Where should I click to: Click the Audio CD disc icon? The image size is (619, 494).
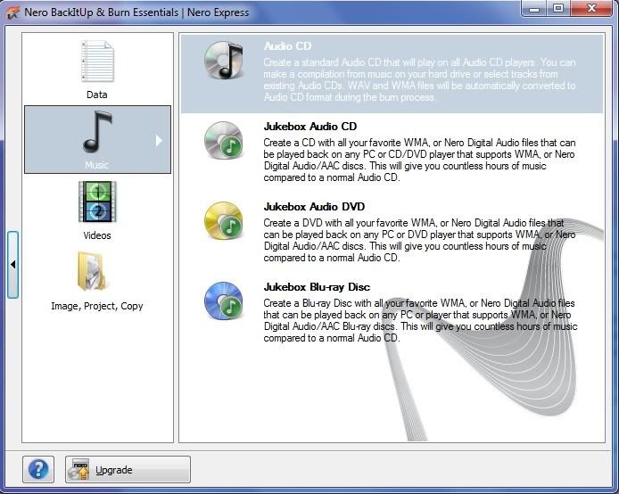(224, 61)
